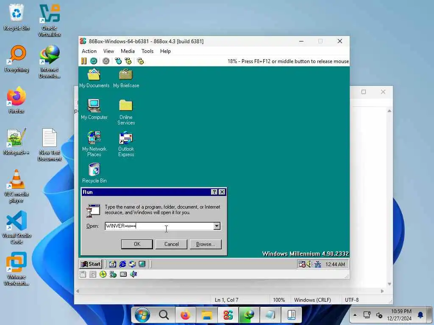Click the Windows ME Start button
This screenshot has height=325, width=434.
click(91, 264)
